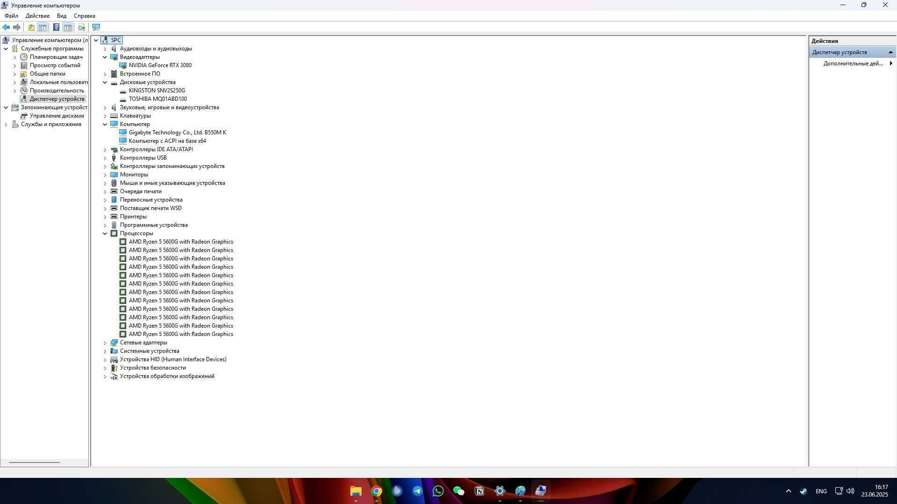The height and width of the screenshot is (504, 897).
Task: Expand the Сетевые адаптеры category
Action: coord(105,343)
